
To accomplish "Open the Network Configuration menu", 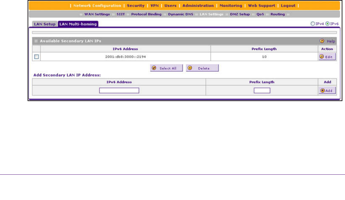I will (x=97, y=6).
